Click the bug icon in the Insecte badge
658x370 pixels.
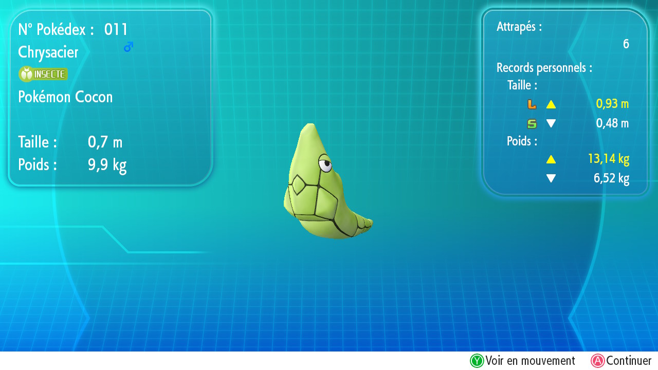[x=26, y=74]
